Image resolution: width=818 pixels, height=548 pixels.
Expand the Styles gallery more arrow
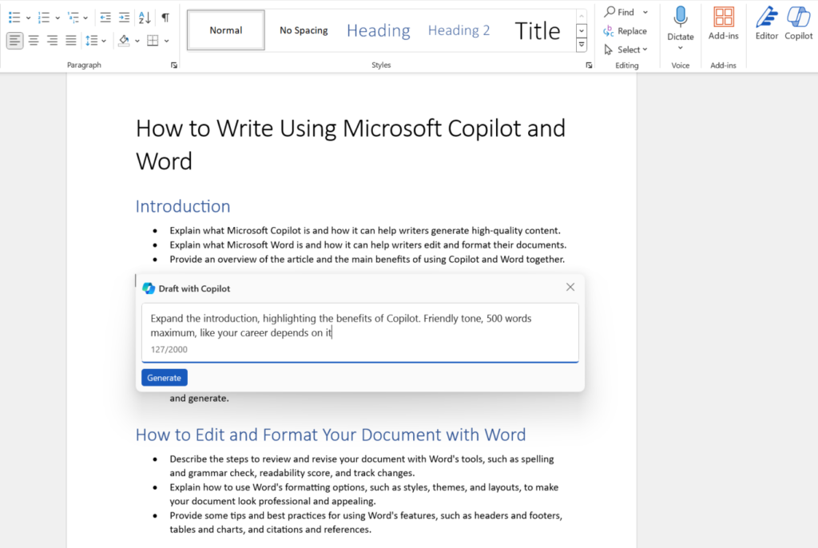click(582, 46)
